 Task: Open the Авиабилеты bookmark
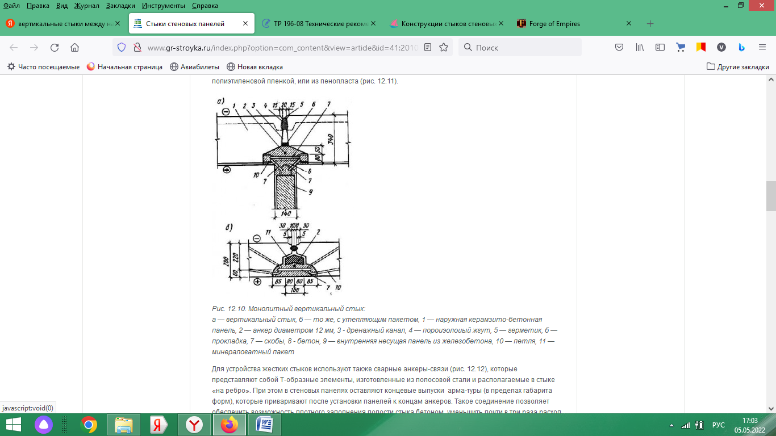195,67
